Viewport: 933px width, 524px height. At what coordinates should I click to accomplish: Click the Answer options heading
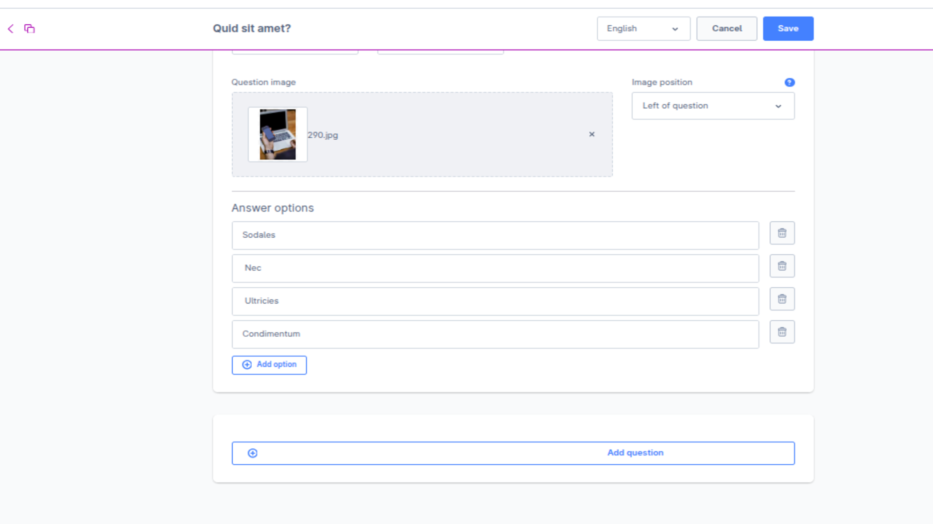pyautogui.click(x=273, y=208)
